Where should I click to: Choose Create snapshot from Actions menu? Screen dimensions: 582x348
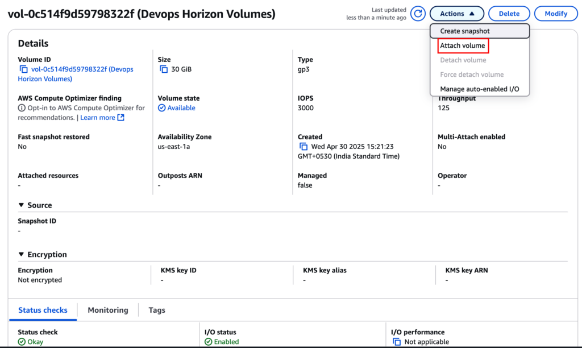coord(480,31)
